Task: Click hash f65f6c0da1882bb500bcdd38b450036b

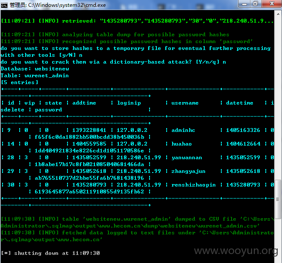Action: pos(89,137)
